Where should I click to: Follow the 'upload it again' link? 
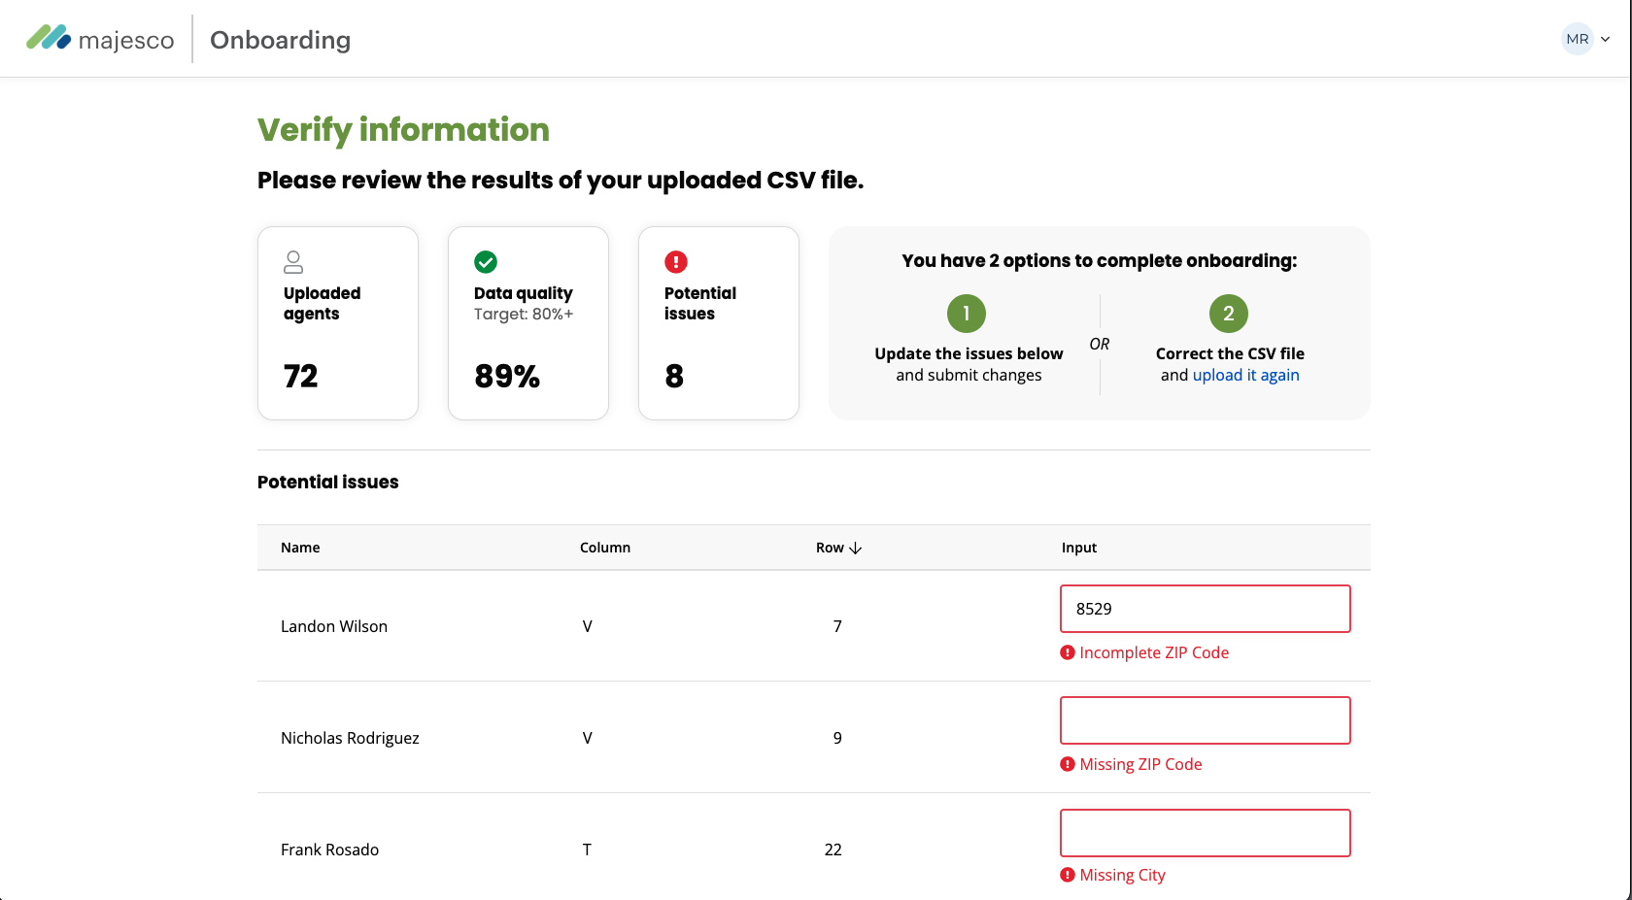[x=1245, y=375]
